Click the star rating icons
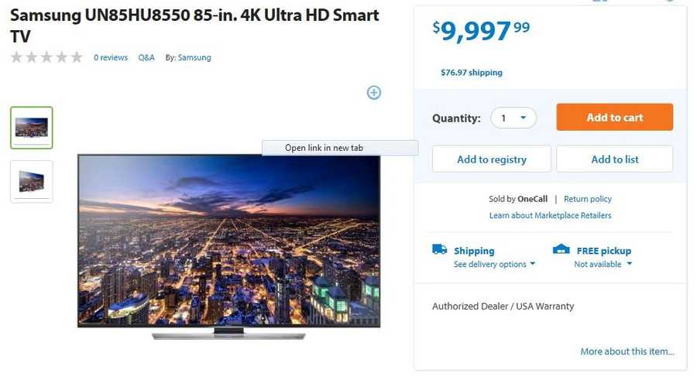This screenshot has width=697, height=387. coord(46,57)
